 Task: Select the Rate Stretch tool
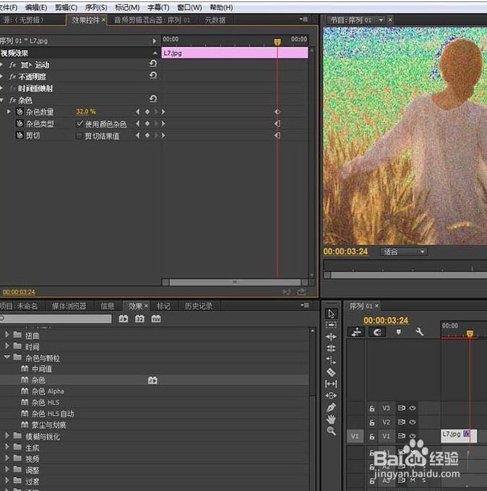pyautogui.click(x=331, y=360)
